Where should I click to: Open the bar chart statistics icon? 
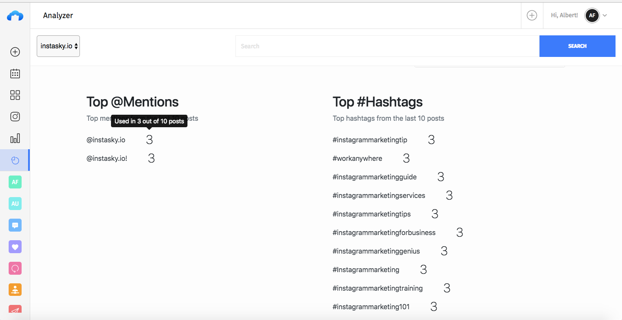pyautogui.click(x=15, y=138)
